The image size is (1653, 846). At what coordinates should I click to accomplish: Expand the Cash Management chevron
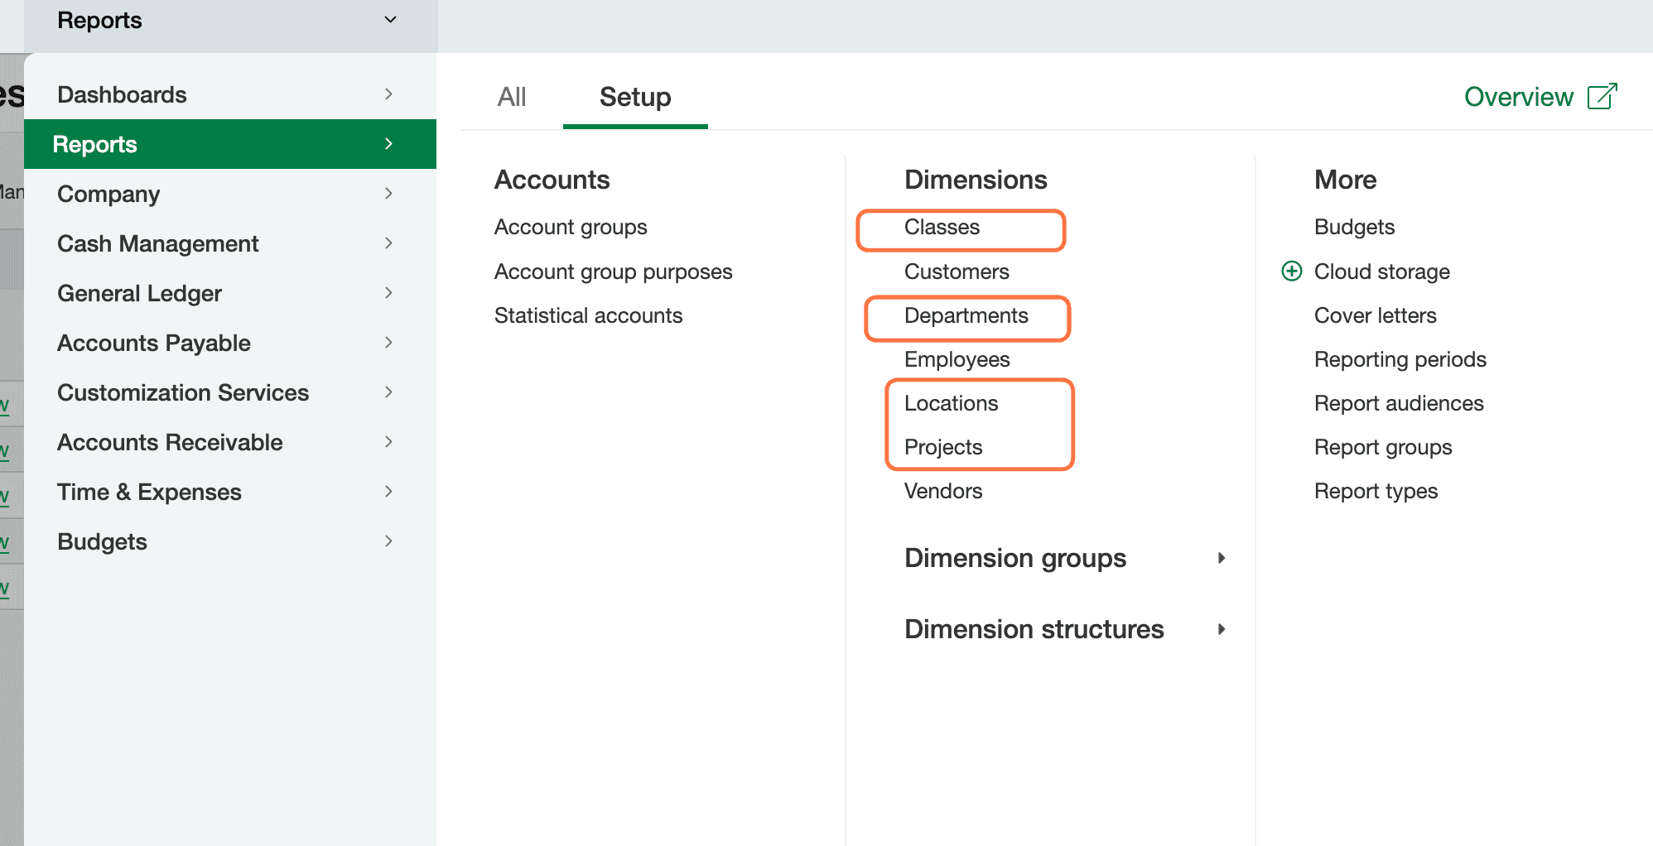pyautogui.click(x=388, y=243)
